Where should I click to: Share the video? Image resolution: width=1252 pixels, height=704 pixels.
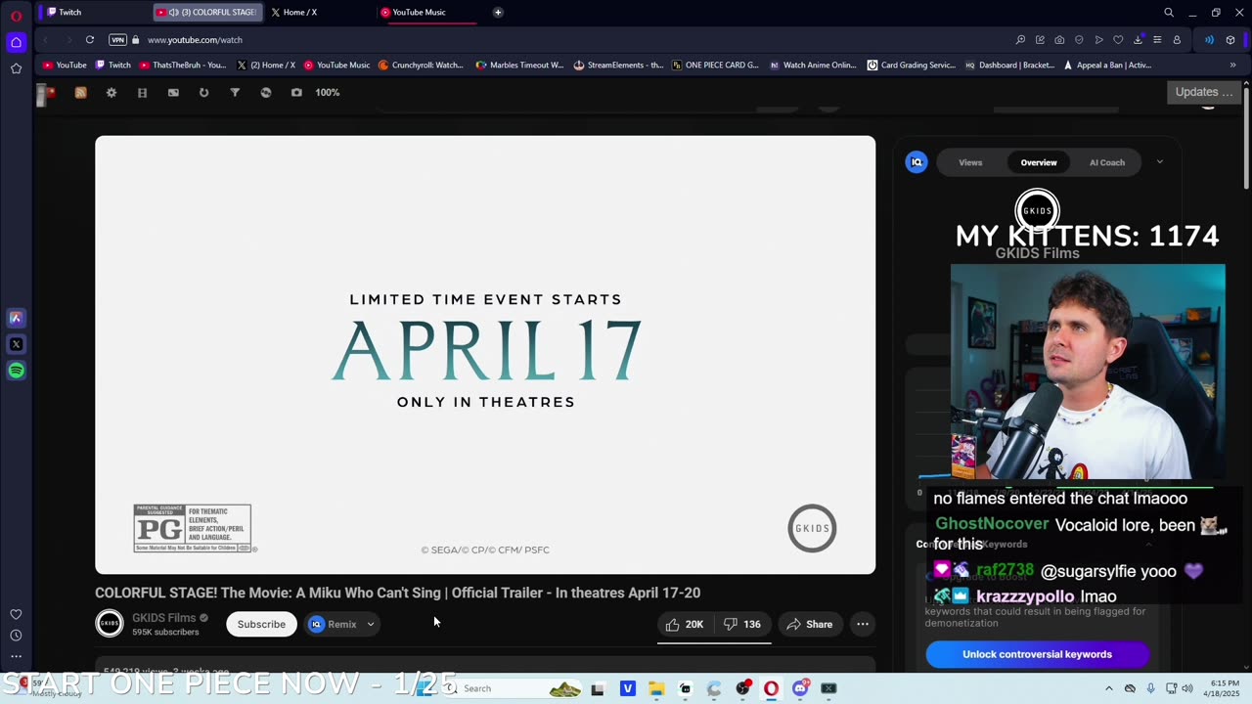pos(810,624)
